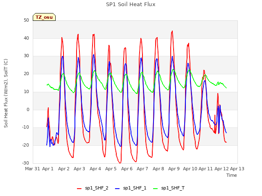Click the 0 y-axis tick label
Screen dimensions: 262x196
point(28,109)
